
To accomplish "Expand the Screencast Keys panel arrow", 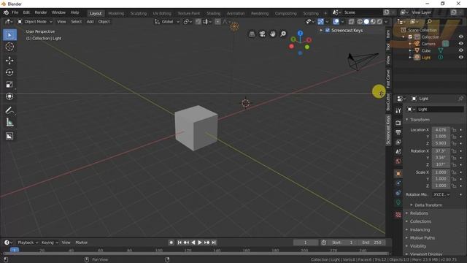I will (x=321, y=31).
